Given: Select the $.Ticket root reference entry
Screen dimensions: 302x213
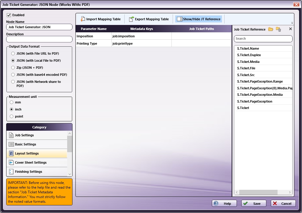Looking at the screenshot, I should [264, 108].
